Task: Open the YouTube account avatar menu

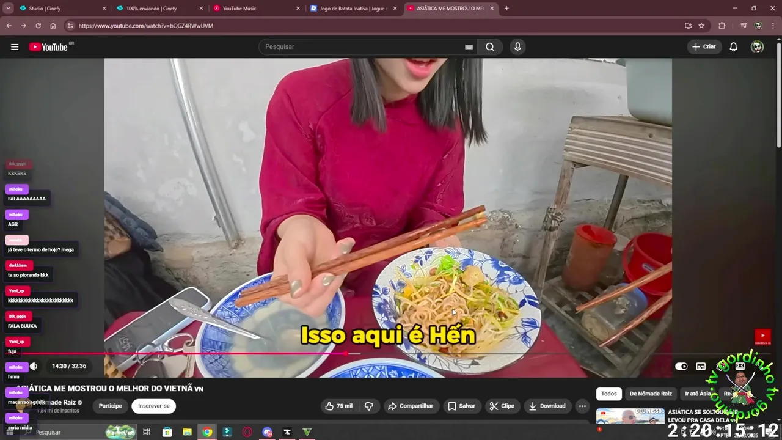Action: coord(758,47)
